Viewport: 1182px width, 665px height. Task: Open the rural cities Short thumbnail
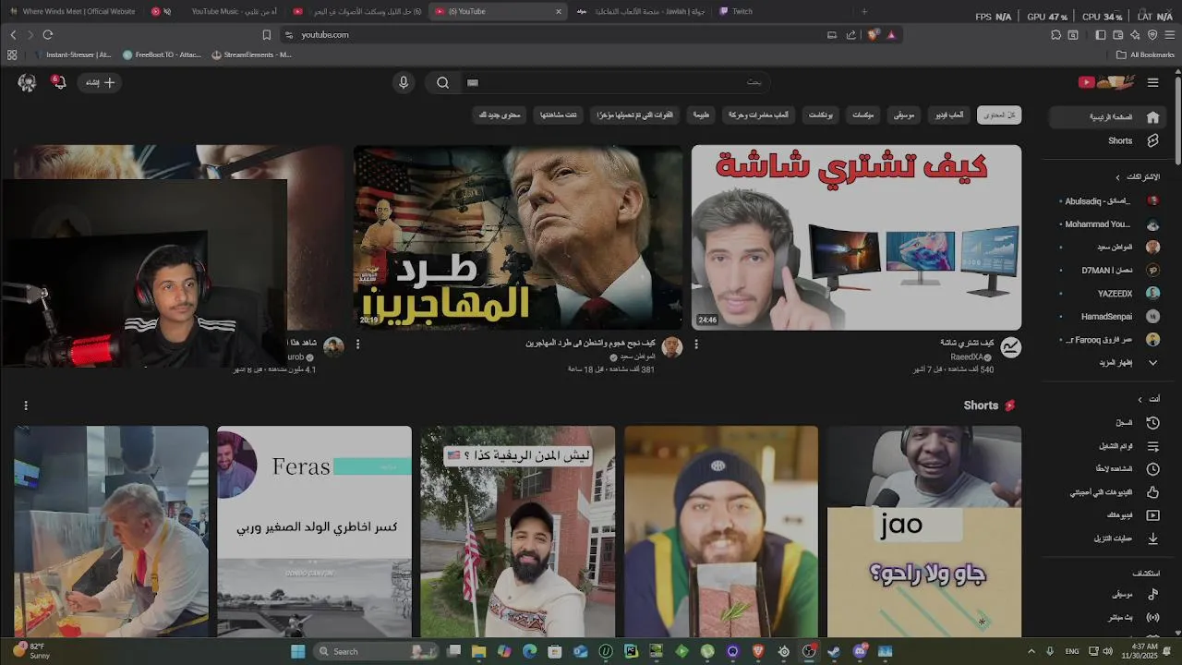pos(518,531)
